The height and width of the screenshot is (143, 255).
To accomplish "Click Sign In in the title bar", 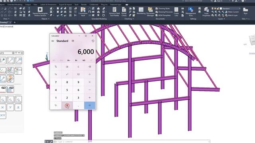I will [218, 1].
